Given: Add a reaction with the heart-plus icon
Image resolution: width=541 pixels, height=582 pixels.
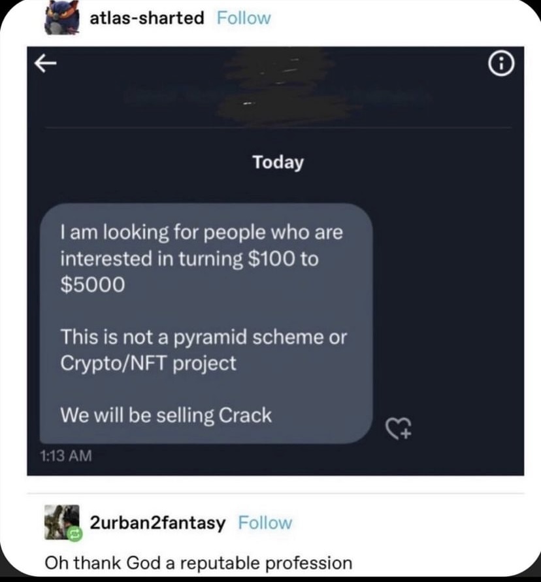Looking at the screenshot, I should pos(399,428).
